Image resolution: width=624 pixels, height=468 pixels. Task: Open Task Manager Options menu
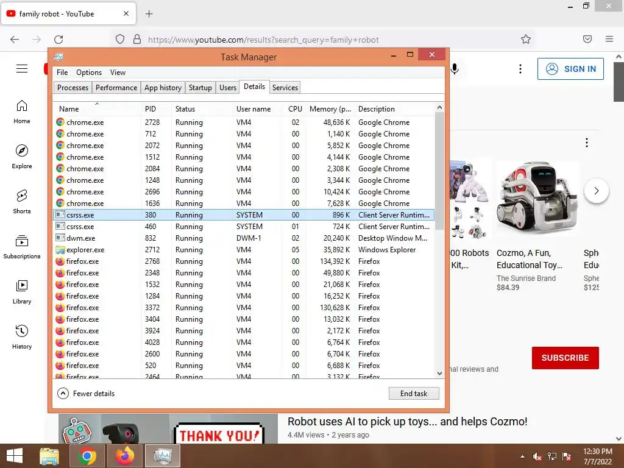pyautogui.click(x=89, y=73)
